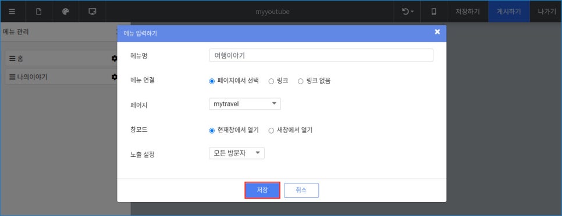
Task: Select the 새창에서 열기 radio option
Action: (271, 130)
